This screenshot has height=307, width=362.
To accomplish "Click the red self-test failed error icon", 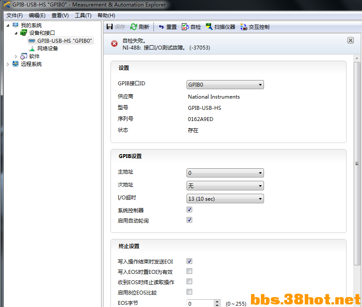I will [x=114, y=43].
